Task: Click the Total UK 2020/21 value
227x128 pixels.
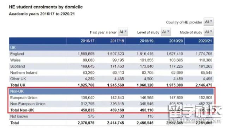Action: (x=204, y=85)
